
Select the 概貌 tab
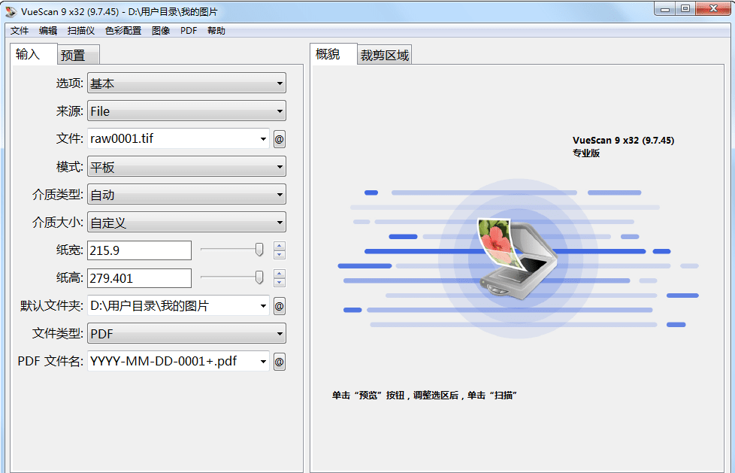click(333, 54)
